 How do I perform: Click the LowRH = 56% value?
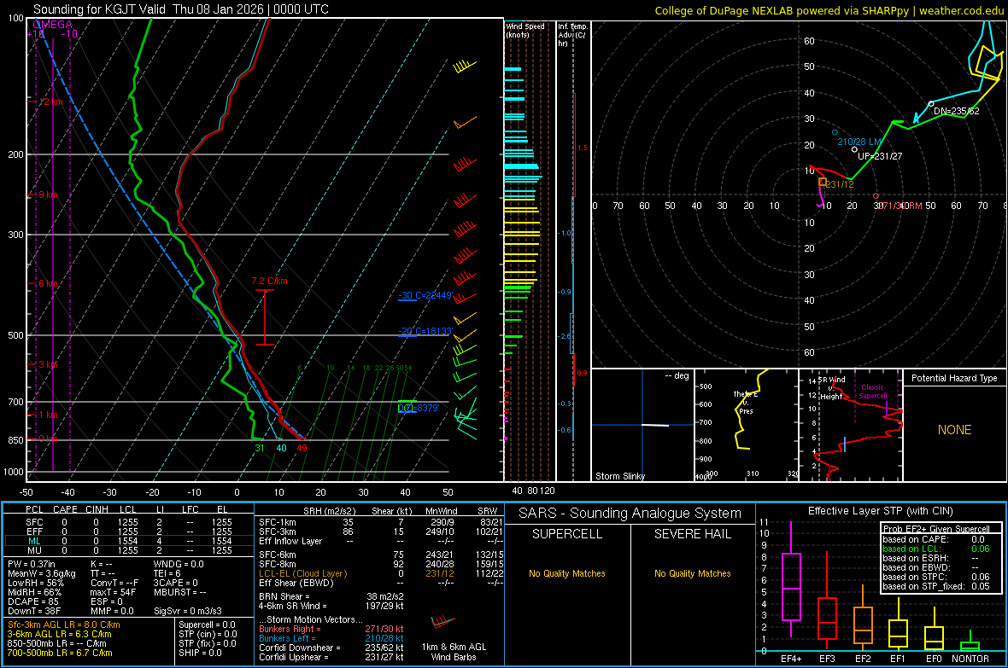(35, 584)
